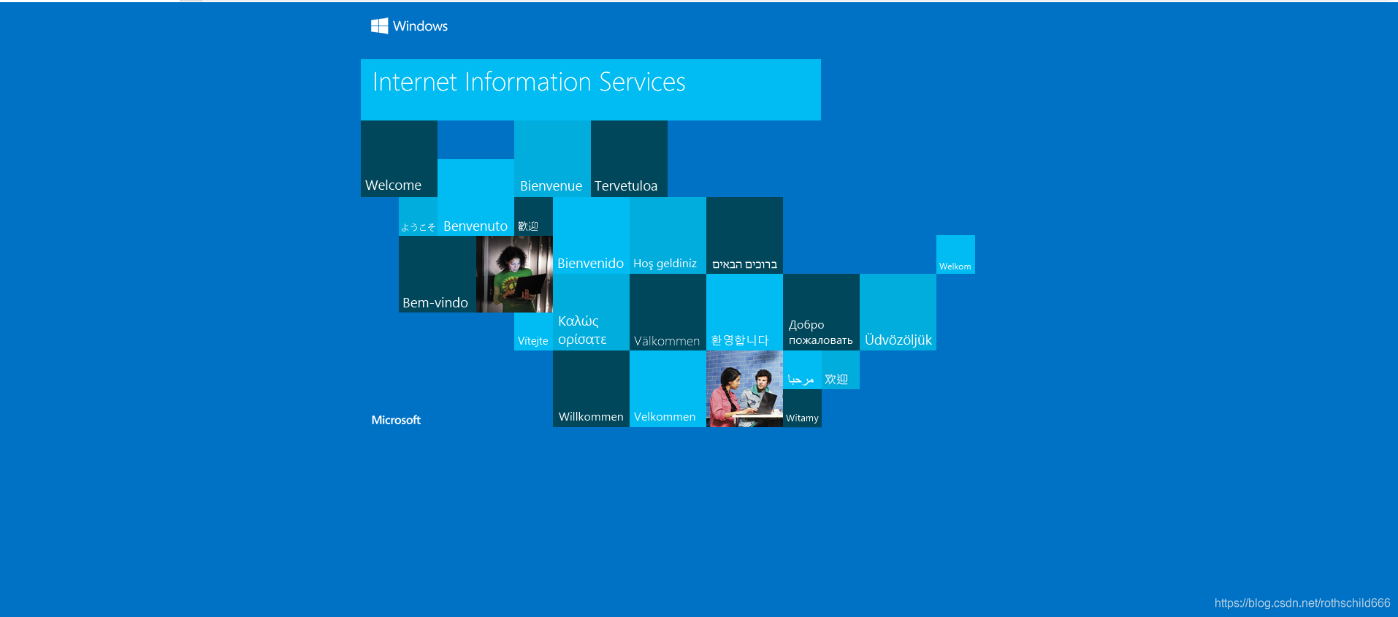The height and width of the screenshot is (617, 1398).
Task: Click the Japanese ようこそ tile
Action: click(x=418, y=217)
